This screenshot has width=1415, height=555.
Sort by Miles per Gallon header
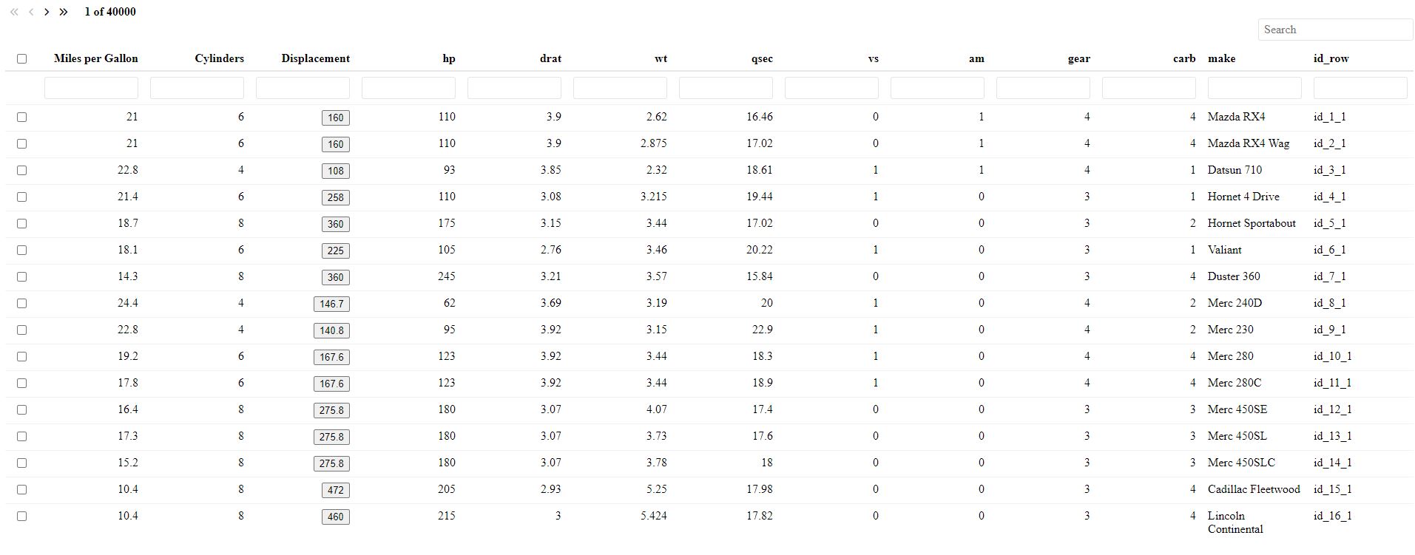[x=95, y=58]
